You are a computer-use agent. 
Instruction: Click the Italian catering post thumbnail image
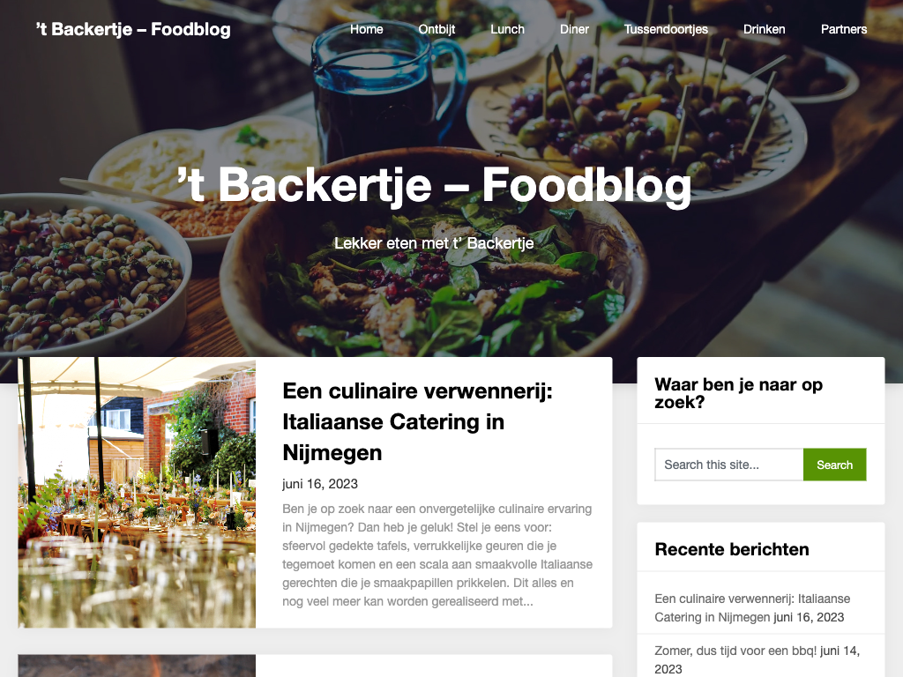137,492
